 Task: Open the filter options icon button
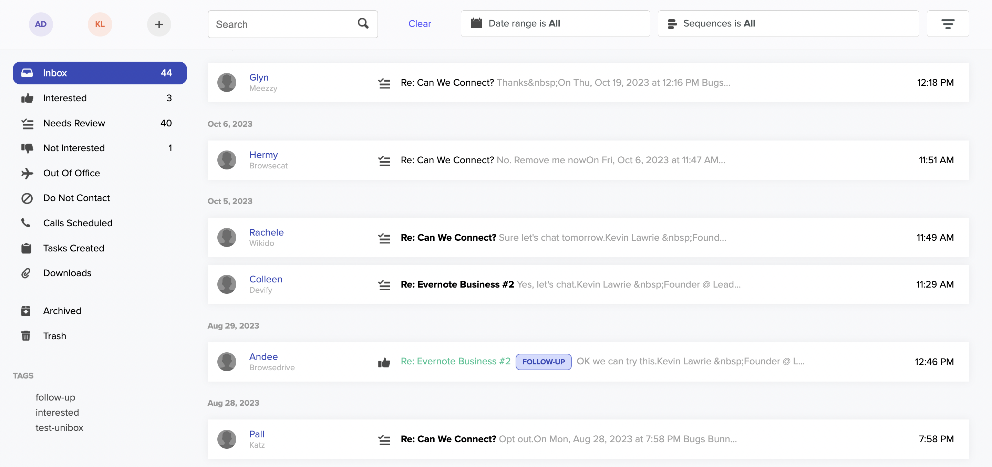click(x=948, y=24)
